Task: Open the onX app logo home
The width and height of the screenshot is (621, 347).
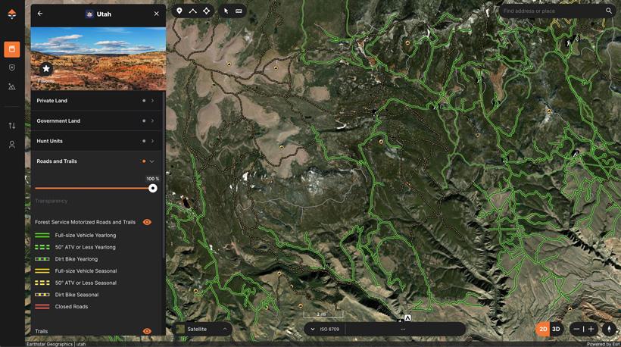Action: pos(12,14)
